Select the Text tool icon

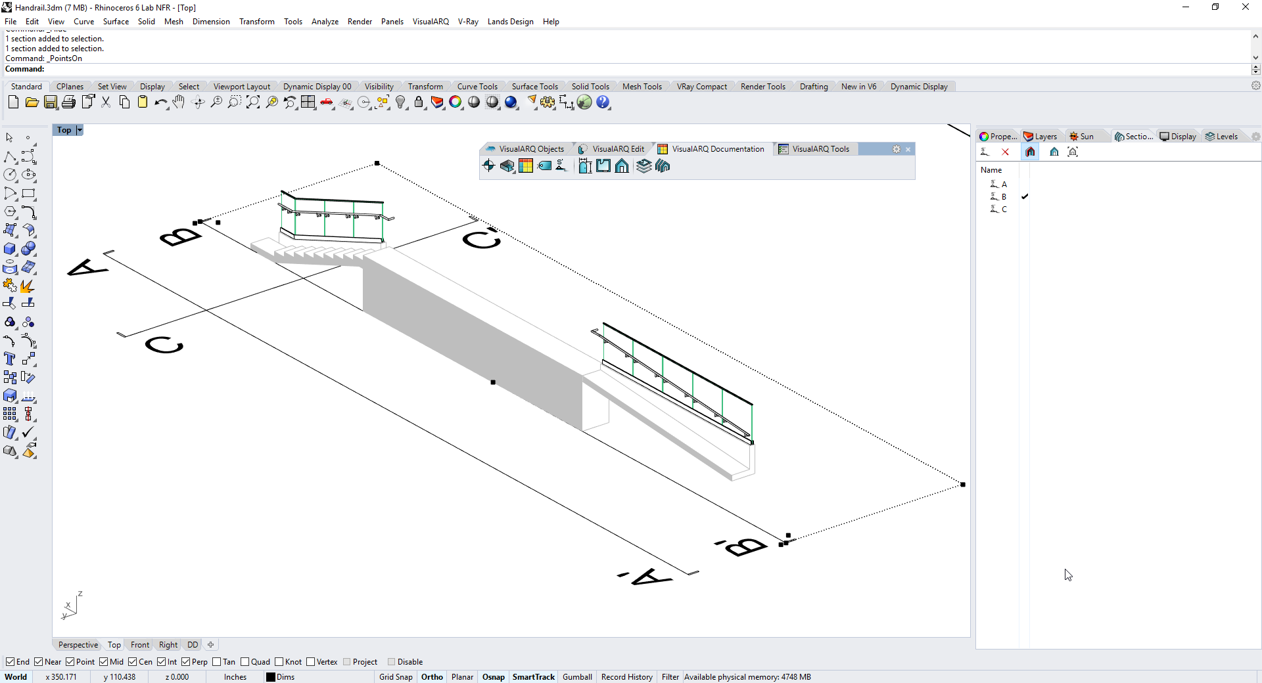pyautogui.click(x=10, y=359)
